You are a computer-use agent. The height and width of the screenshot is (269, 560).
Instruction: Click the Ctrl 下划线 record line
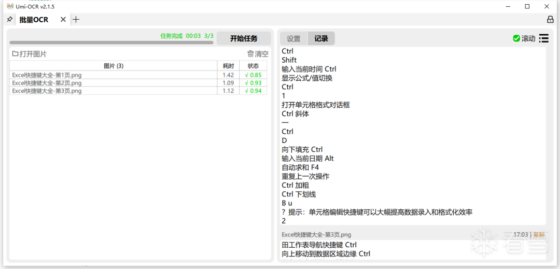click(x=299, y=194)
